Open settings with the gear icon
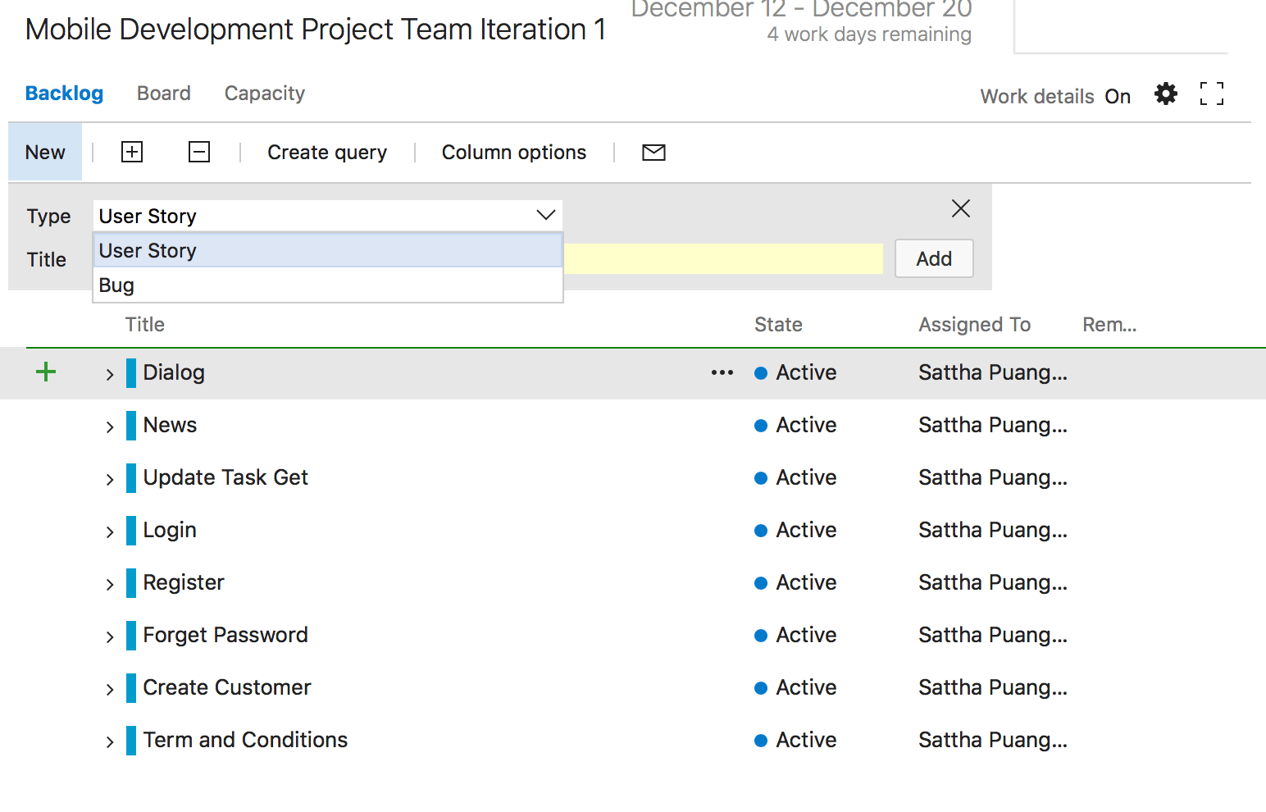The width and height of the screenshot is (1266, 812). (1165, 94)
